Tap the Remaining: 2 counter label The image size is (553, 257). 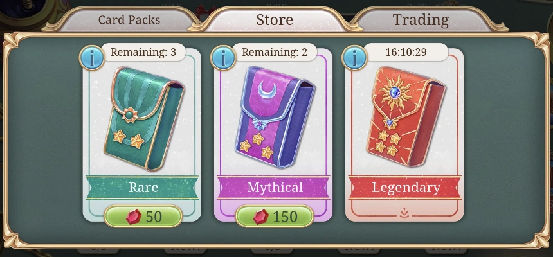(275, 53)
